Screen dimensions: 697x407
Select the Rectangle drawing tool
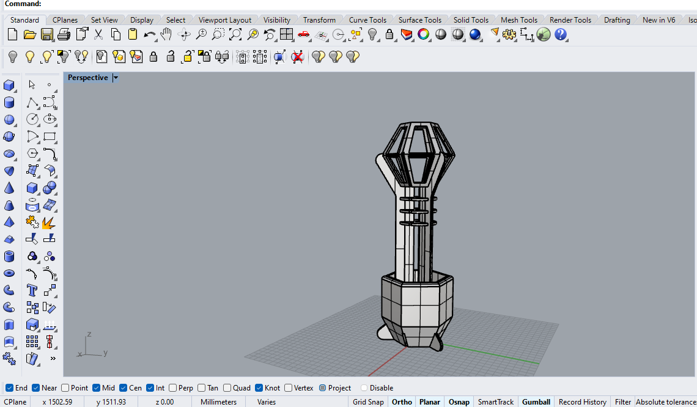[50, 136]
